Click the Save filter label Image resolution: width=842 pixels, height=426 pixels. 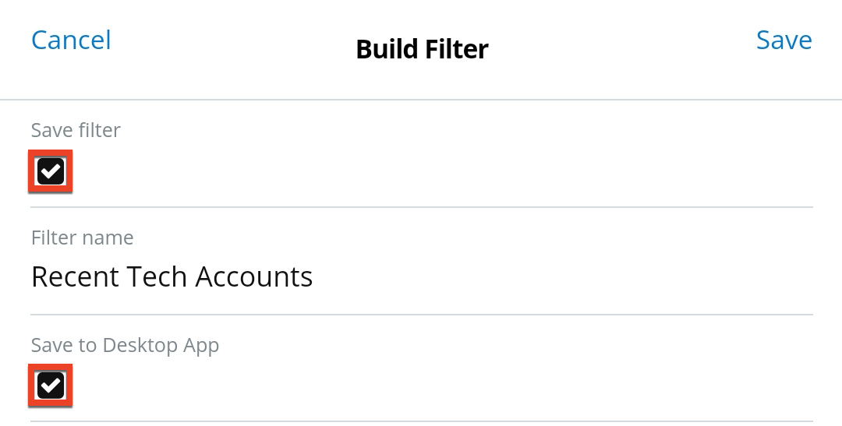pyautogui.click(x=76, y=130)
